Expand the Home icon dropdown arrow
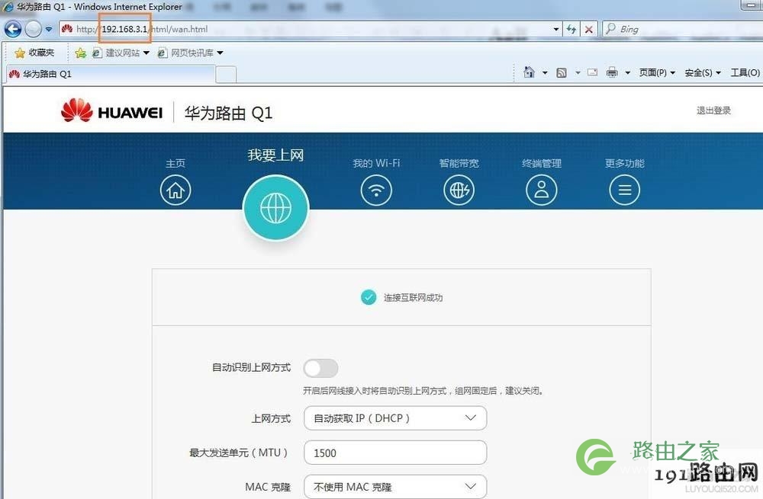The height and width of the screenshot is (499, 763). [545, 73]
